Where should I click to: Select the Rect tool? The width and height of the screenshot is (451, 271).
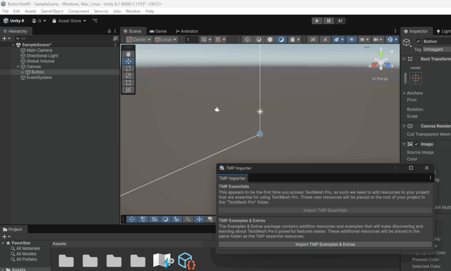[x=128, y=83]
